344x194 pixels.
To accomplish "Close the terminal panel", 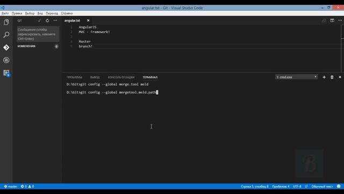I will 340,77.
